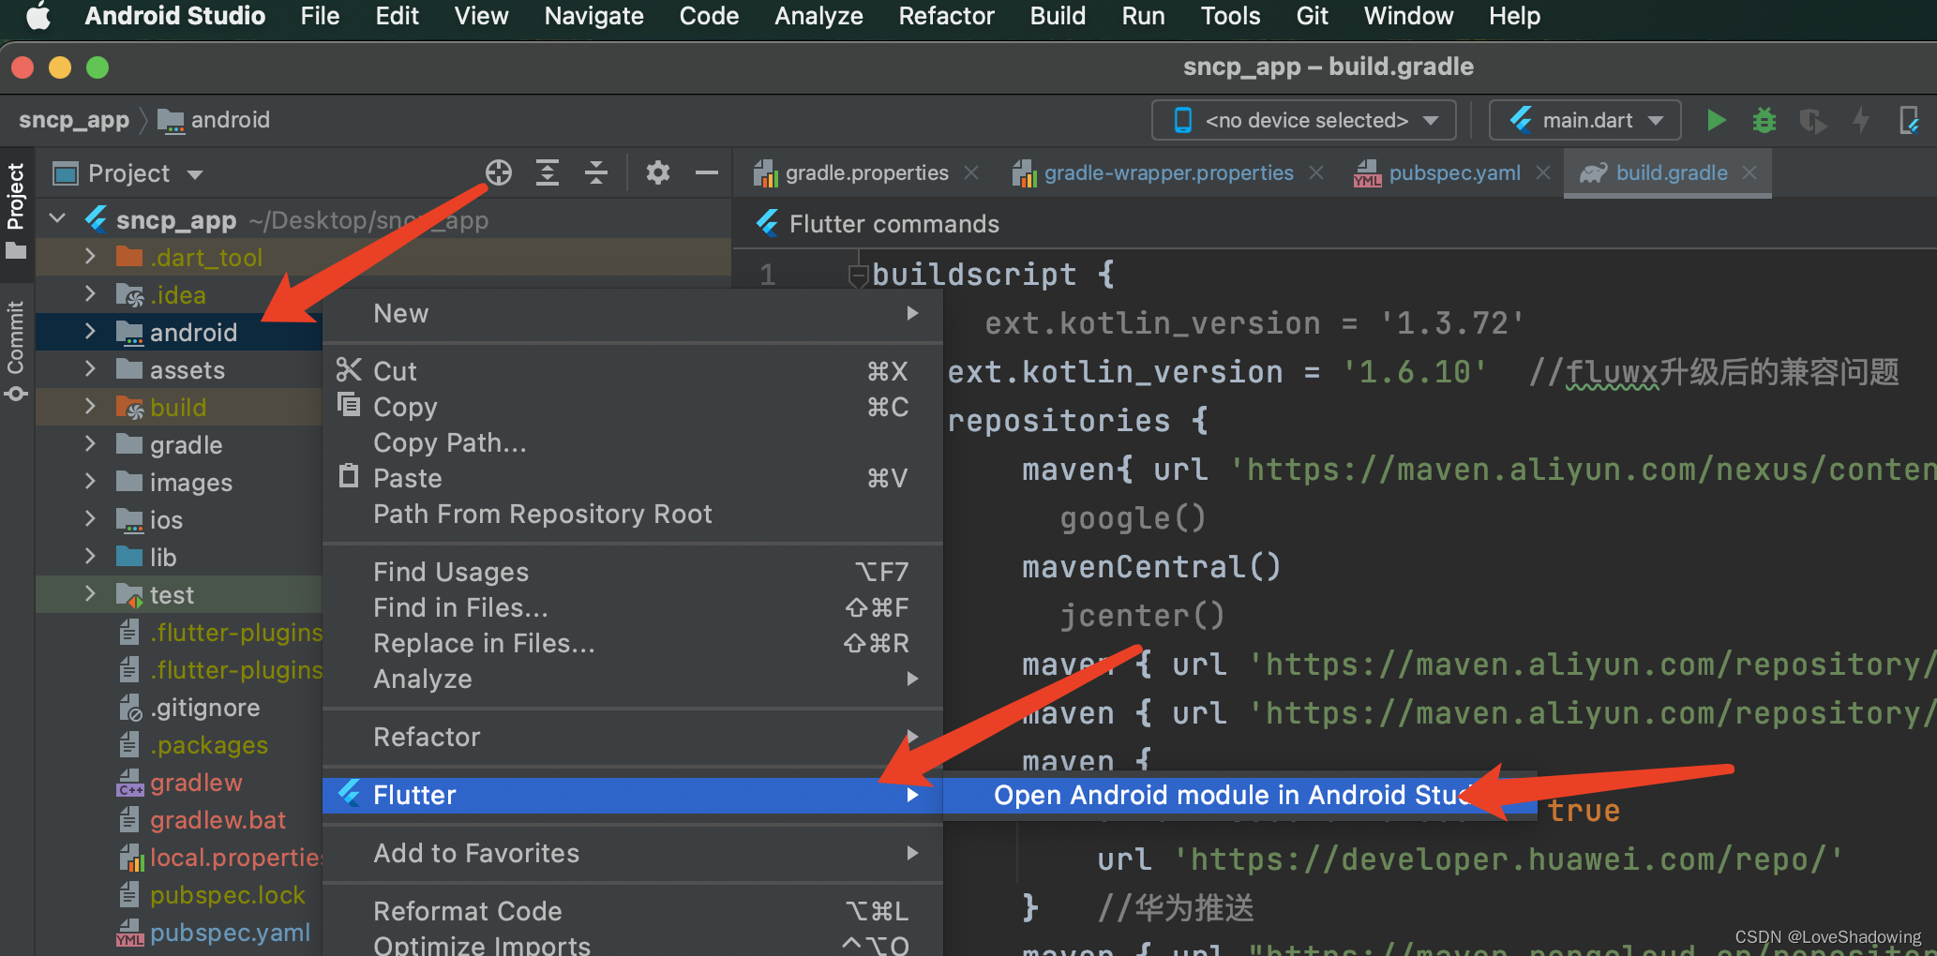Open the Flutter submenu in context menu

tap(633, 795)
